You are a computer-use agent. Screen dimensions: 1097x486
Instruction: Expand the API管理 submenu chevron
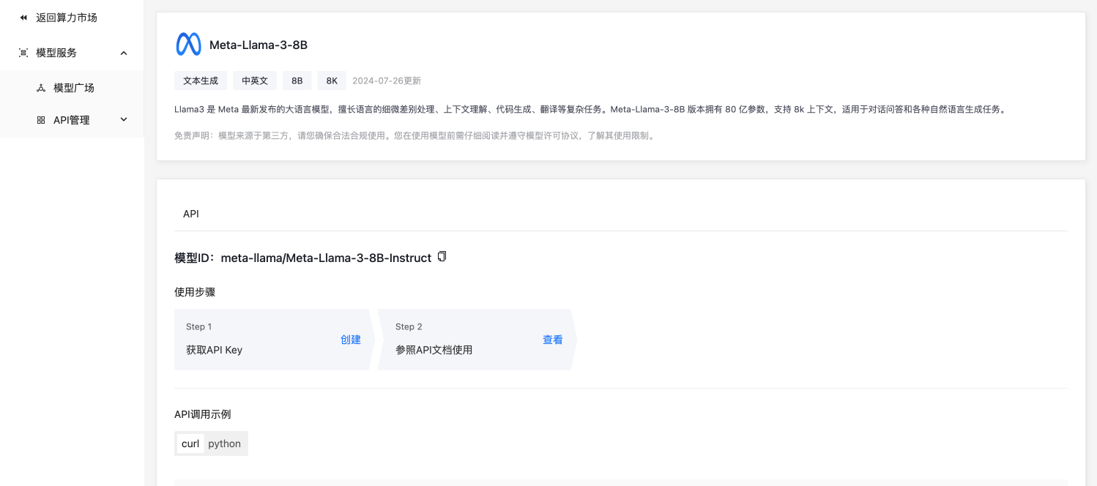124,119
